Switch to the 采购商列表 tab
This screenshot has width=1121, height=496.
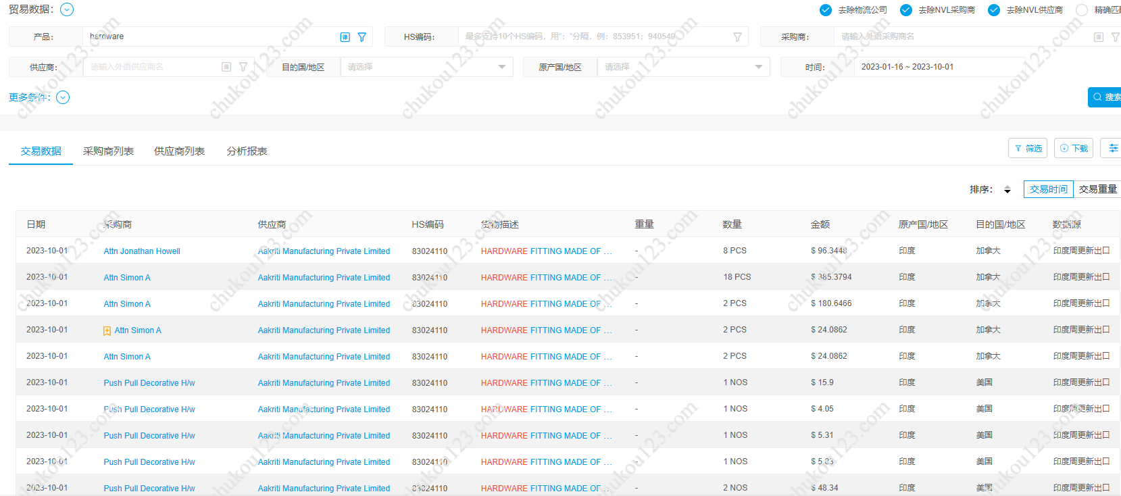tap(108, 151)
